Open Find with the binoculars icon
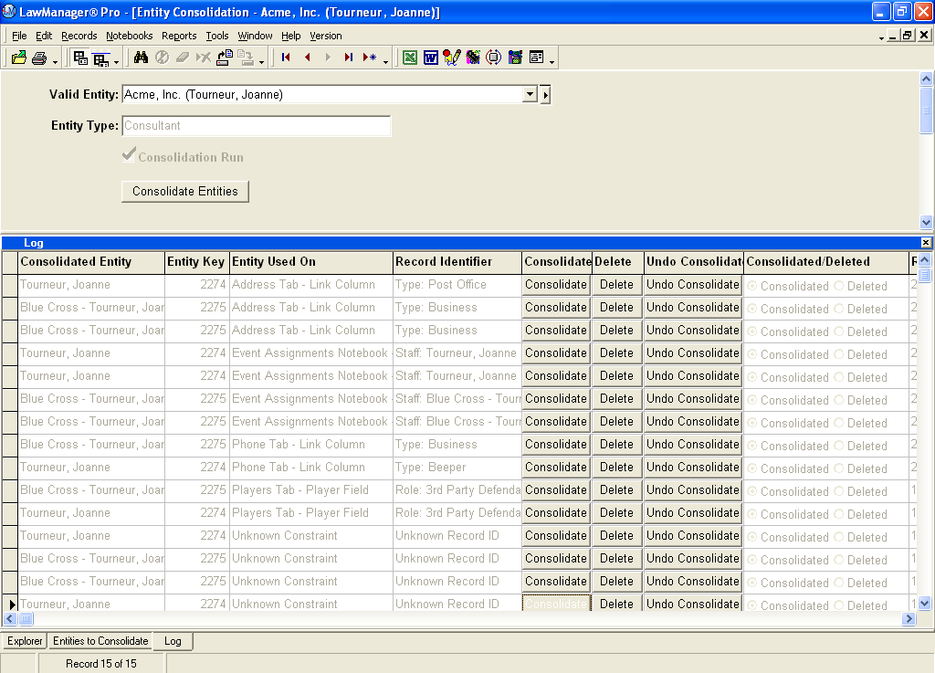 [141, 58]
